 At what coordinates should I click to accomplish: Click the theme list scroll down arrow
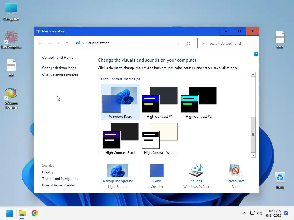pyautogui.click(x=253, y=155)
